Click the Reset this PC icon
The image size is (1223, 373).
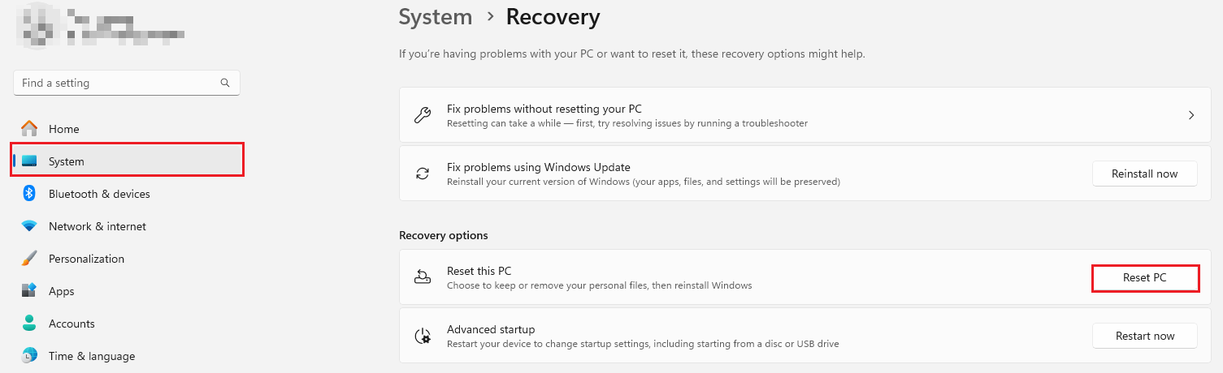point(423,277)
